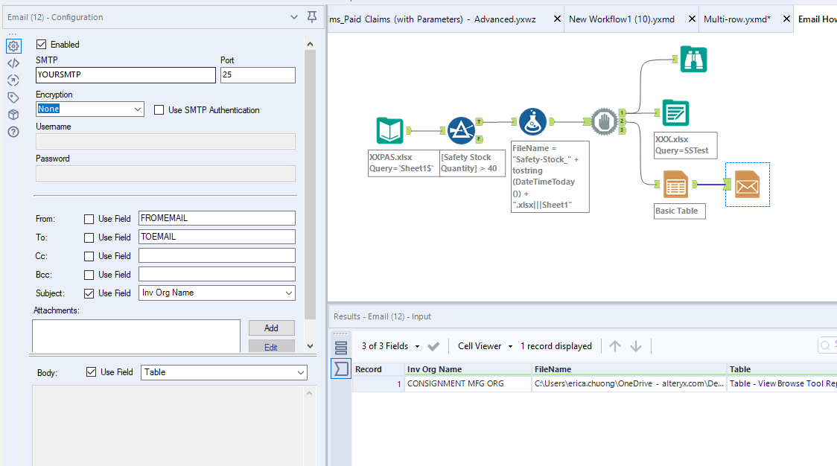Open the Browse tool at the top branch

(693, 59)
